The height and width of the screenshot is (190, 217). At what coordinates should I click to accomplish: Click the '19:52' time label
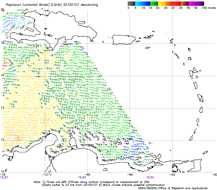[4, 177]
